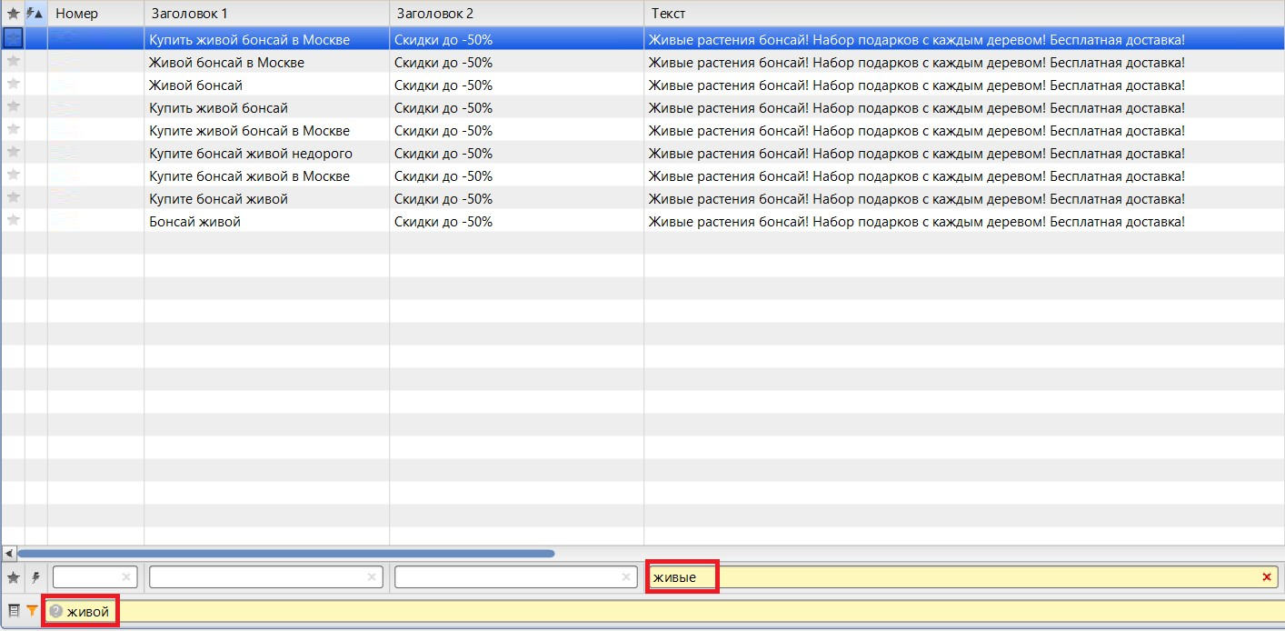Toggle favorite star on 'Бонсай живой' row
The image size is (1285, 631).
tap(13, 221)
